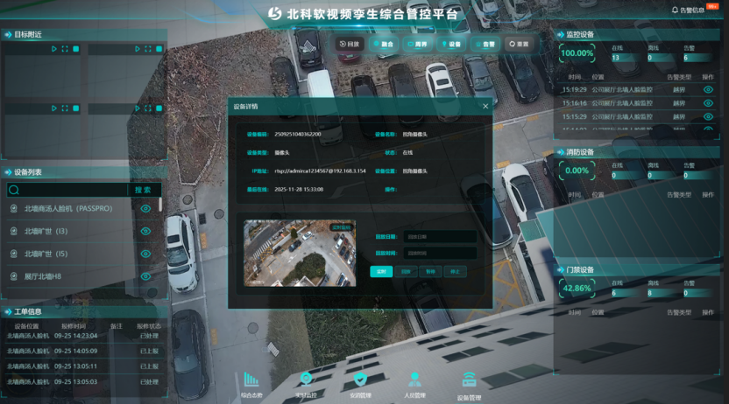Click work order row 09-25 14:05:09
Image resolution: width=729 pixels, height=404 pixels.
pyautogui.click(x=84, y=352)
